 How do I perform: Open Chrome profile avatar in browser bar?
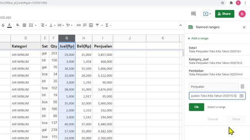tap(238, 3)
